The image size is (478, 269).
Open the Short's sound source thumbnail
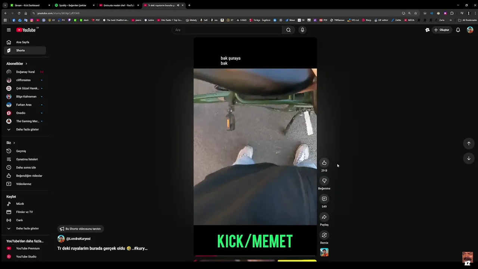click(324, 252)
